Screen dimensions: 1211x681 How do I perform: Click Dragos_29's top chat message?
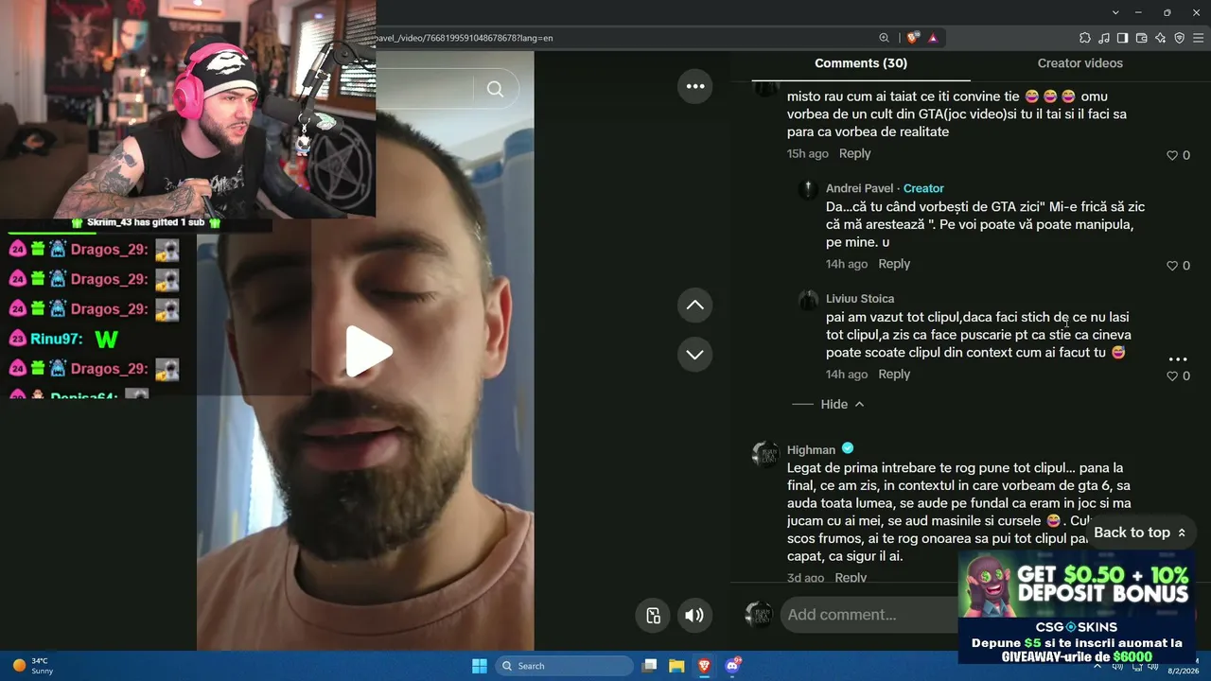(94, 250)
